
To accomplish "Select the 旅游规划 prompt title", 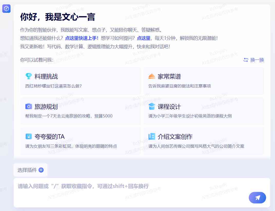I will (46, 107).
